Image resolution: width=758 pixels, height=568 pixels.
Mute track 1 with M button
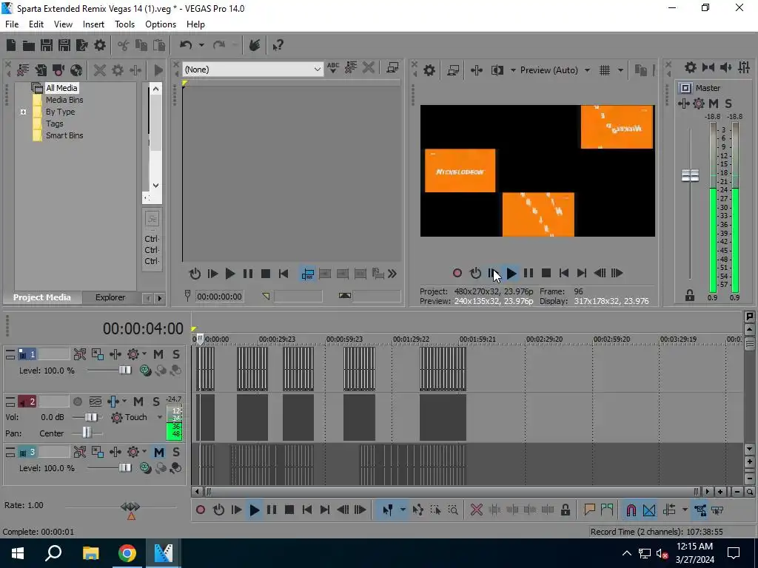tap(158, 354)
